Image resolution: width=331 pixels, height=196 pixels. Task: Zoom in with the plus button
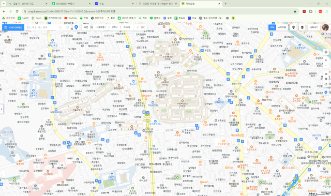click(326, 60)
